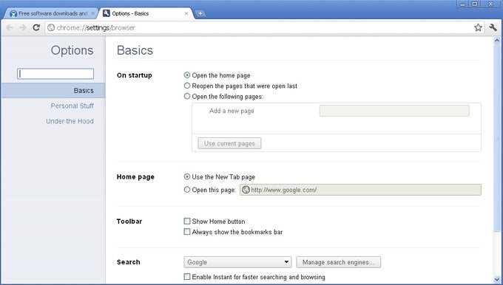Enable Instant for faster searching

pos(187,277)
